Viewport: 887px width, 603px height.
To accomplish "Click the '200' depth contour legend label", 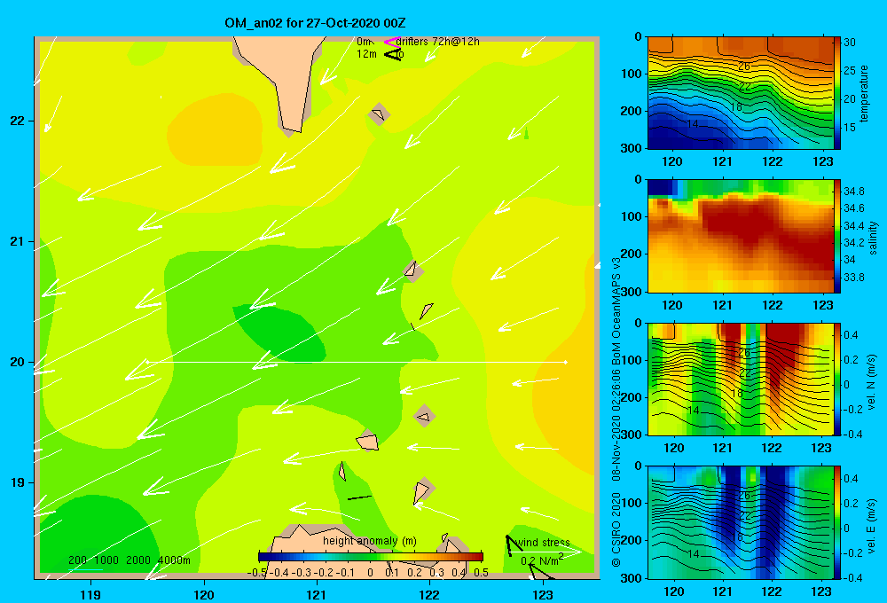I will (x=77, y=560).
